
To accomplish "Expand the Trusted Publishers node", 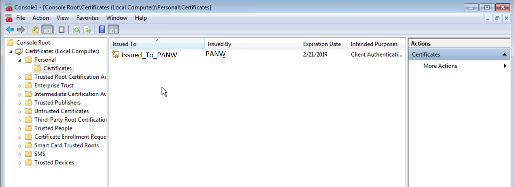I will [x=20, y=103].
